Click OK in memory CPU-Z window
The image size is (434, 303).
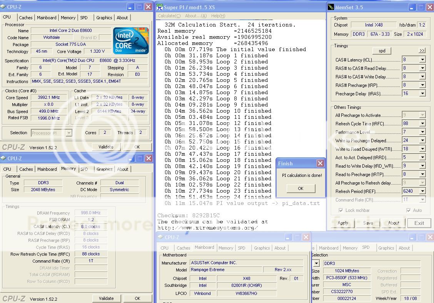pyautogui.click(x=138, y=298)
